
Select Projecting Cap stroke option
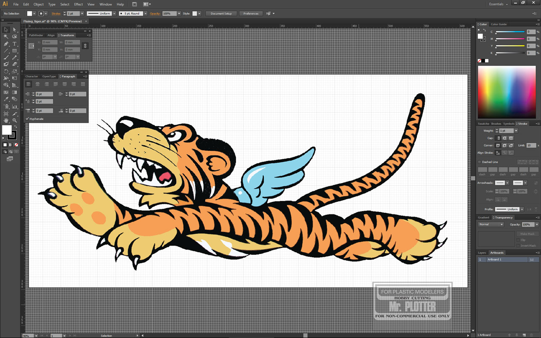point(511,138)
